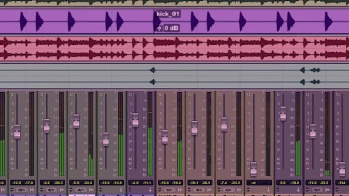Click the -13.9 peak level readout
Viewport: 349px width, 196px height.
118,183
